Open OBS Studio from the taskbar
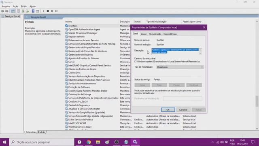The height and width of the screenshot is (146, 259). [x=117, y=142]
